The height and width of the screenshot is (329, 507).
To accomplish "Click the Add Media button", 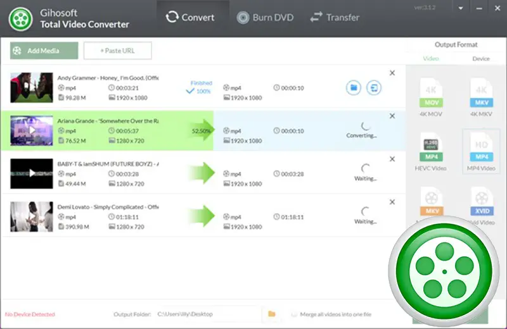I will click(x=44, y=51).
